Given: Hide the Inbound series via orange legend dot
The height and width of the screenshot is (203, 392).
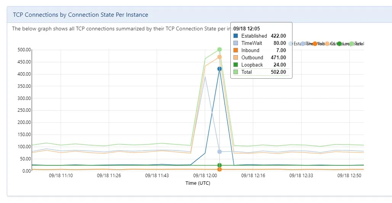Looking at the screenshot, I should [x=315, y=44].
